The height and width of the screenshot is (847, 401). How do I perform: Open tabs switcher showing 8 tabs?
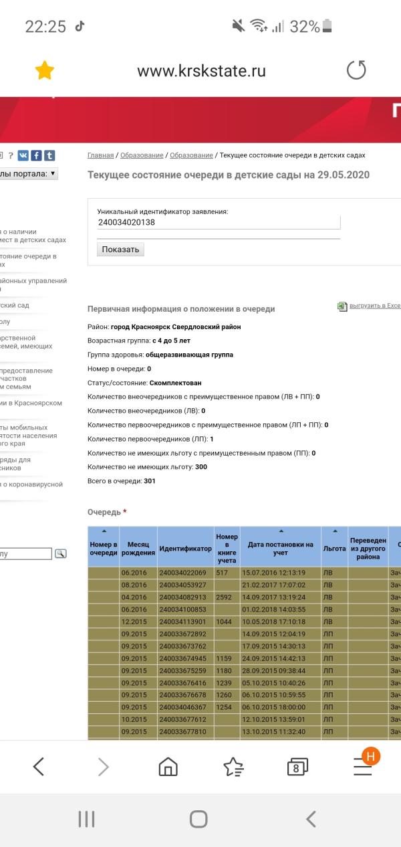(x=297, y=767)
